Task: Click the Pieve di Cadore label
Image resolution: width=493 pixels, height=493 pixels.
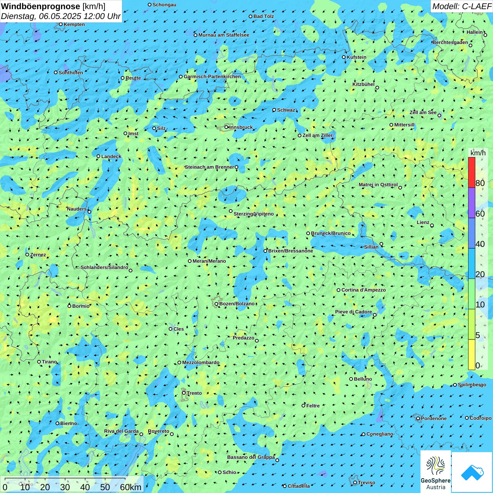Action: 354,312
